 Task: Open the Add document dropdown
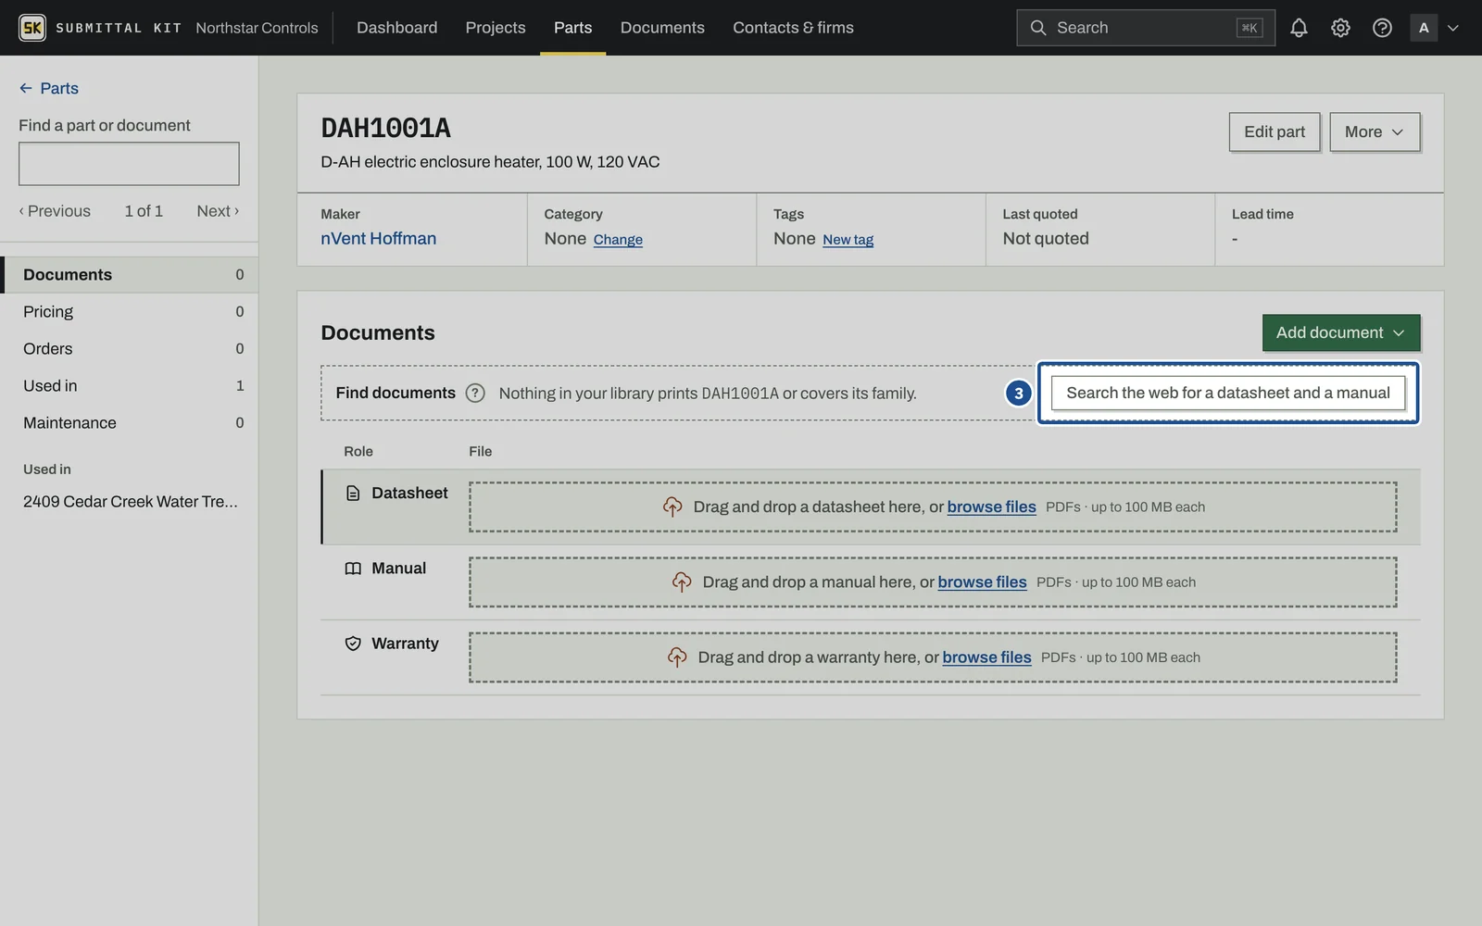[1340, 332]
